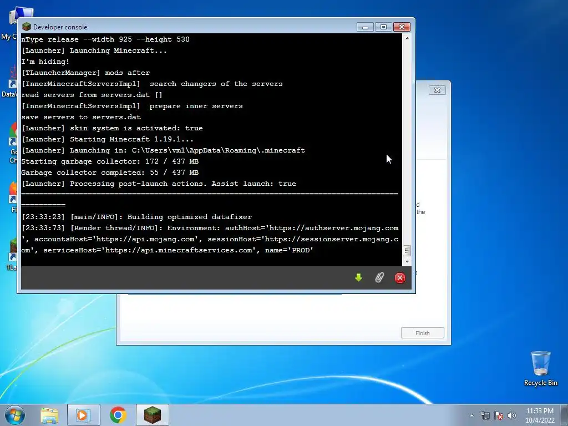
Task: Click the 'Developer console' window title
Action: click(x=60, y=27)
